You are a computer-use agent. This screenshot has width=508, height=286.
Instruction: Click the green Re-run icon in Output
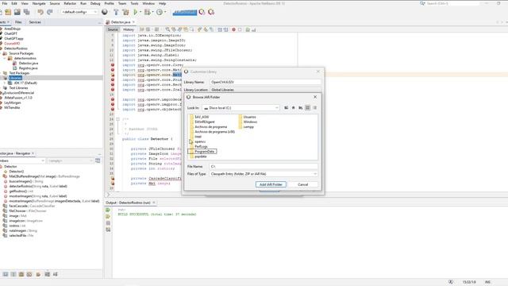(x=108, y=210)
